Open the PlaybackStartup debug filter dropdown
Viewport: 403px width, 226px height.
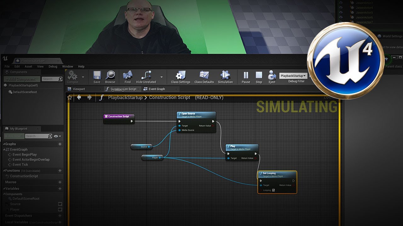pyautogui.click(x=293, y=76)
